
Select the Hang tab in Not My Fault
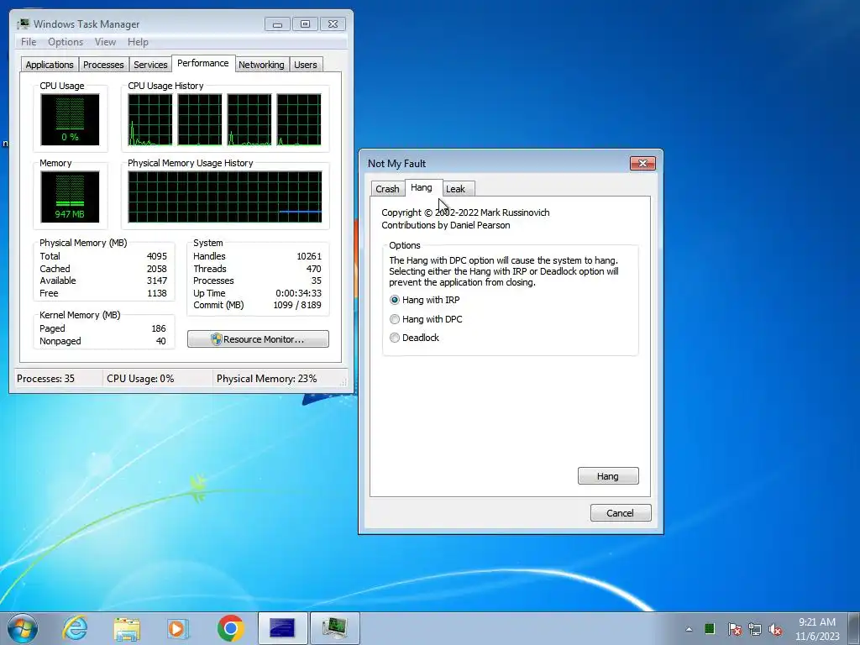[422, 187]
